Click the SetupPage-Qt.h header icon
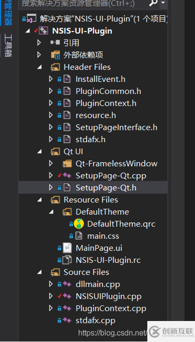Screen dimensions: 195x342 (67, 187)
